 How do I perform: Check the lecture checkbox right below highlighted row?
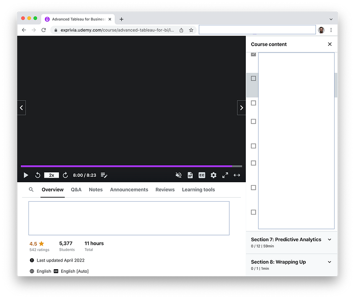coord(253,103)
